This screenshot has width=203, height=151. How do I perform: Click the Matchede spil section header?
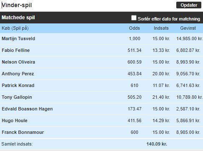(x=18, y=18)
